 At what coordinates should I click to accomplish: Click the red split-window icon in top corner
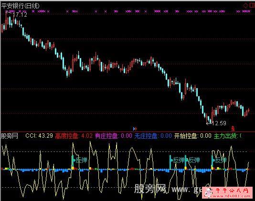252,6
